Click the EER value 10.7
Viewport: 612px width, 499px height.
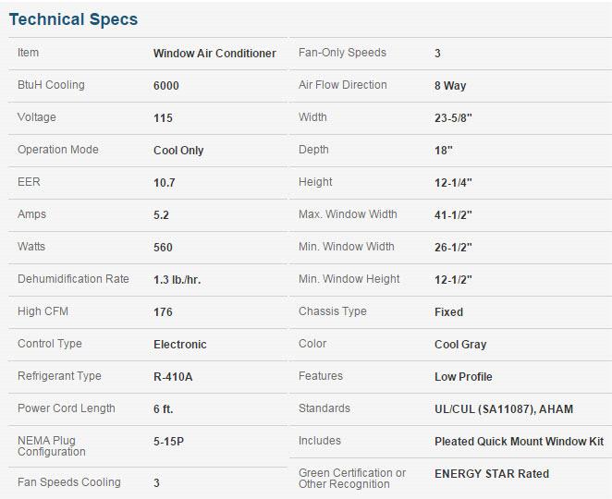[165, 183]
